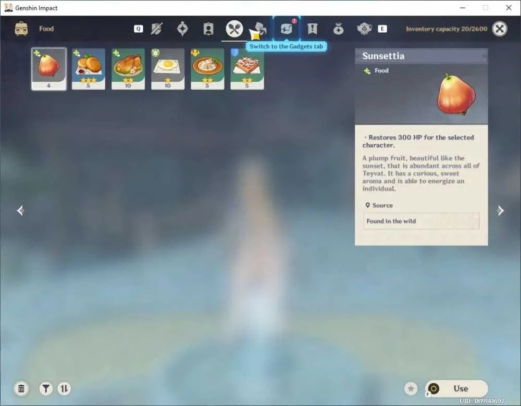Open the Furnishings teapot tab
This screenshot has height=406, width=521.
click(x=364, y=29)
